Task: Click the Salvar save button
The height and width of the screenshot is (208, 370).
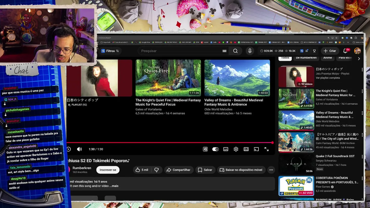Action: click(x=205, y=170)
